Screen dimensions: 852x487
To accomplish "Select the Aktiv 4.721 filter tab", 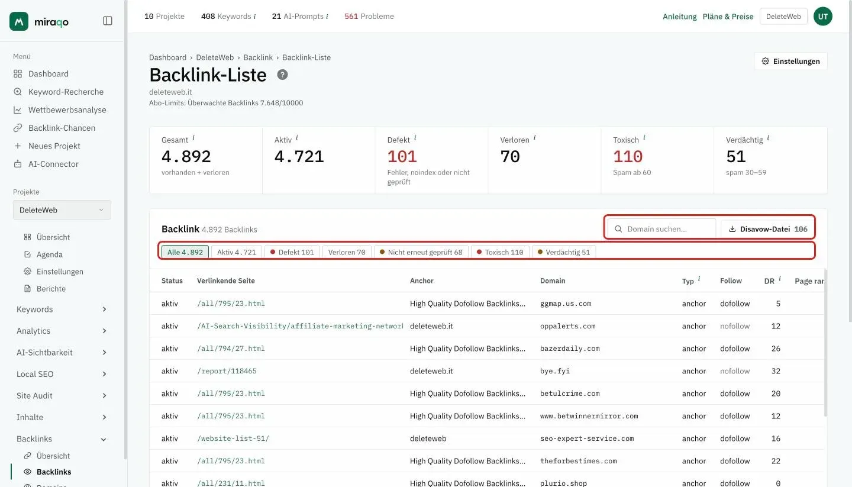I will pos(237,252).
